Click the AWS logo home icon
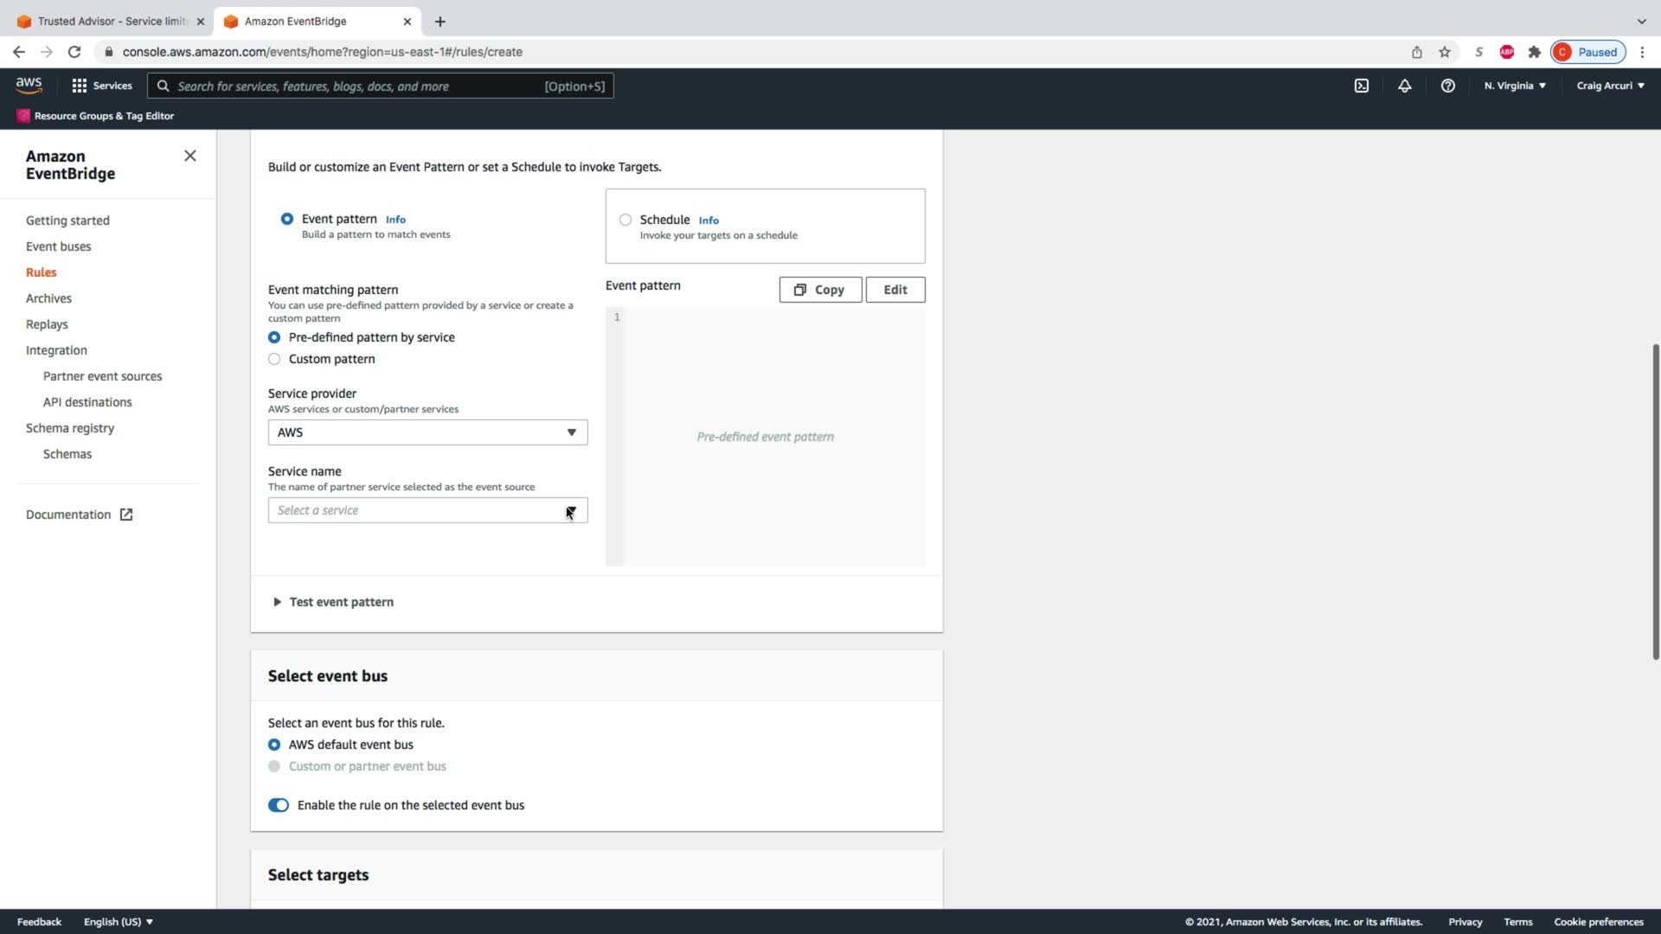Viewport: 1661px width, 934px height. point(29,85)
